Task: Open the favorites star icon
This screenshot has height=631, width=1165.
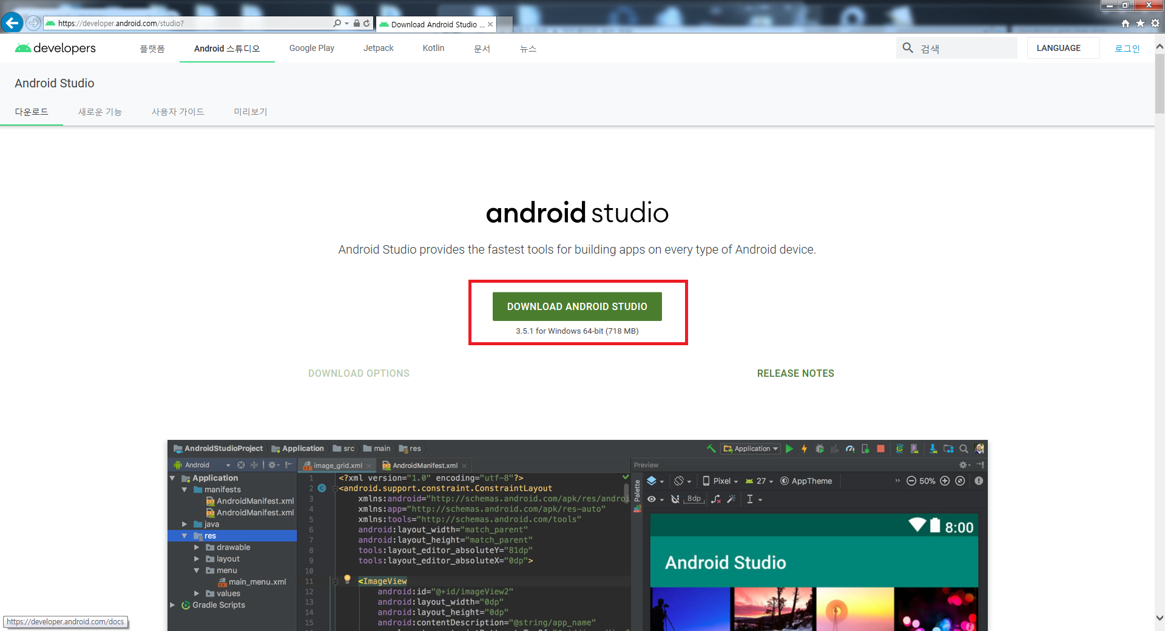Action: pyautogui.click(x=1140, y=23)
